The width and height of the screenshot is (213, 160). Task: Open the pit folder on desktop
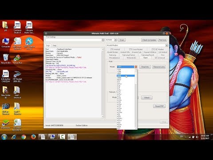pos(5,26)
